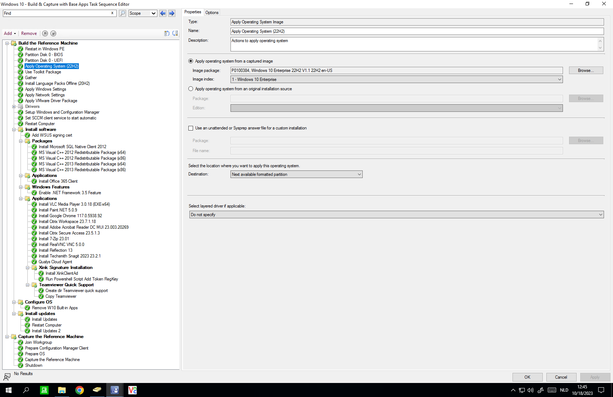Select Install Office 365 Client step
This screenshot has height=397, width=613.
pos(58,181)
